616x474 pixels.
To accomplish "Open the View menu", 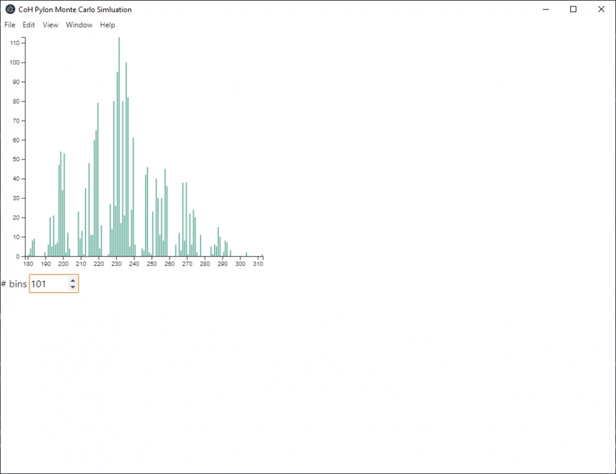I will (x=50, y=25).
